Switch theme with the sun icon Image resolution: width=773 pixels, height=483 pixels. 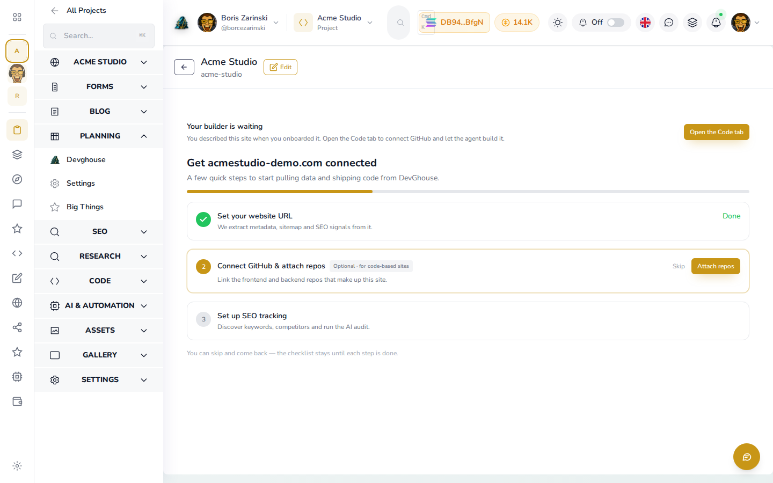[558, 23]
